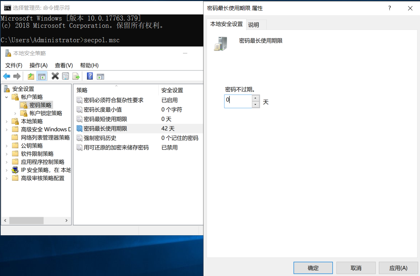Select 安全设置 root tree item
The image size is (420, 276).
tap(23, 89)
